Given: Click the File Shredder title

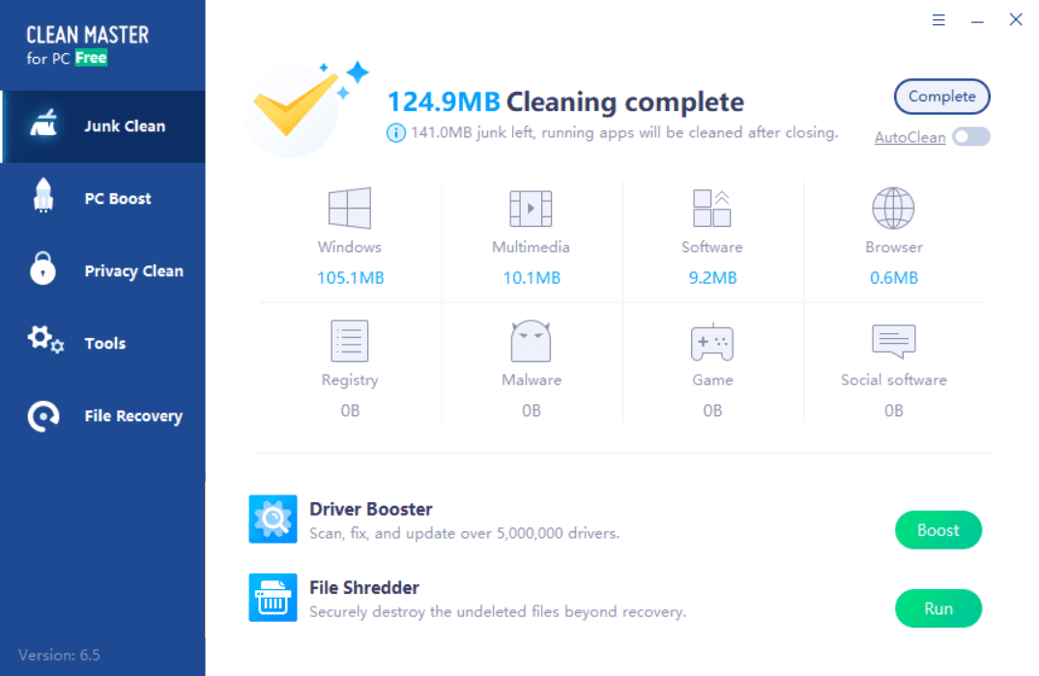Looking at the screenshot, I should 363,588.
